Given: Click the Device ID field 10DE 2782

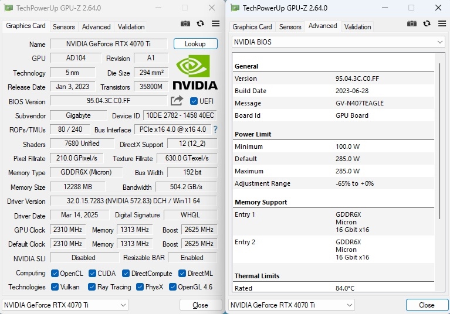Looking at the screenshot, I should click(x=180, y=115).
